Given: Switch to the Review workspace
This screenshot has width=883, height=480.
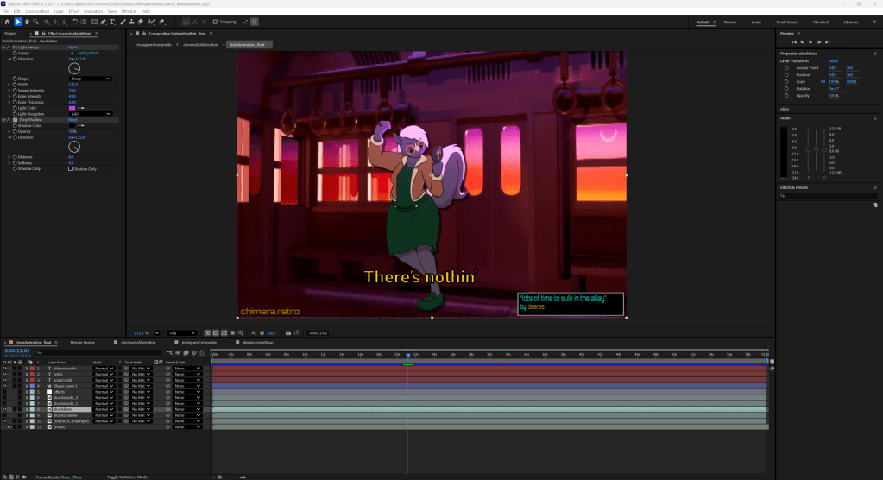Looking at the screenshot, I should 729,22.
